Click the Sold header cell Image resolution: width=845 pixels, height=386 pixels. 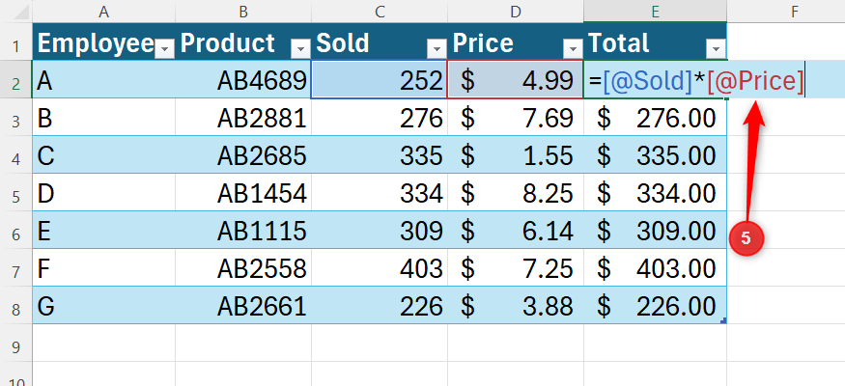380,41
